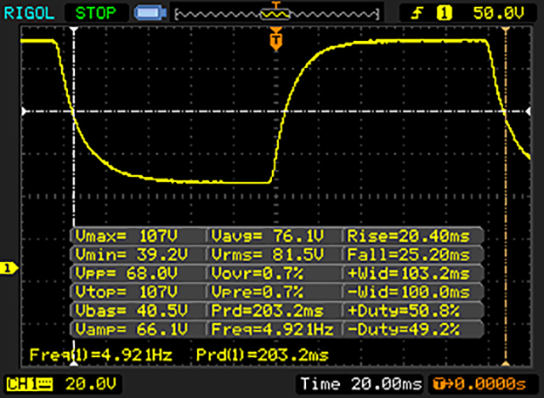Choose the +Duty=50.8% measurement entry
The image size is (544, 398).
click(413, 310)
